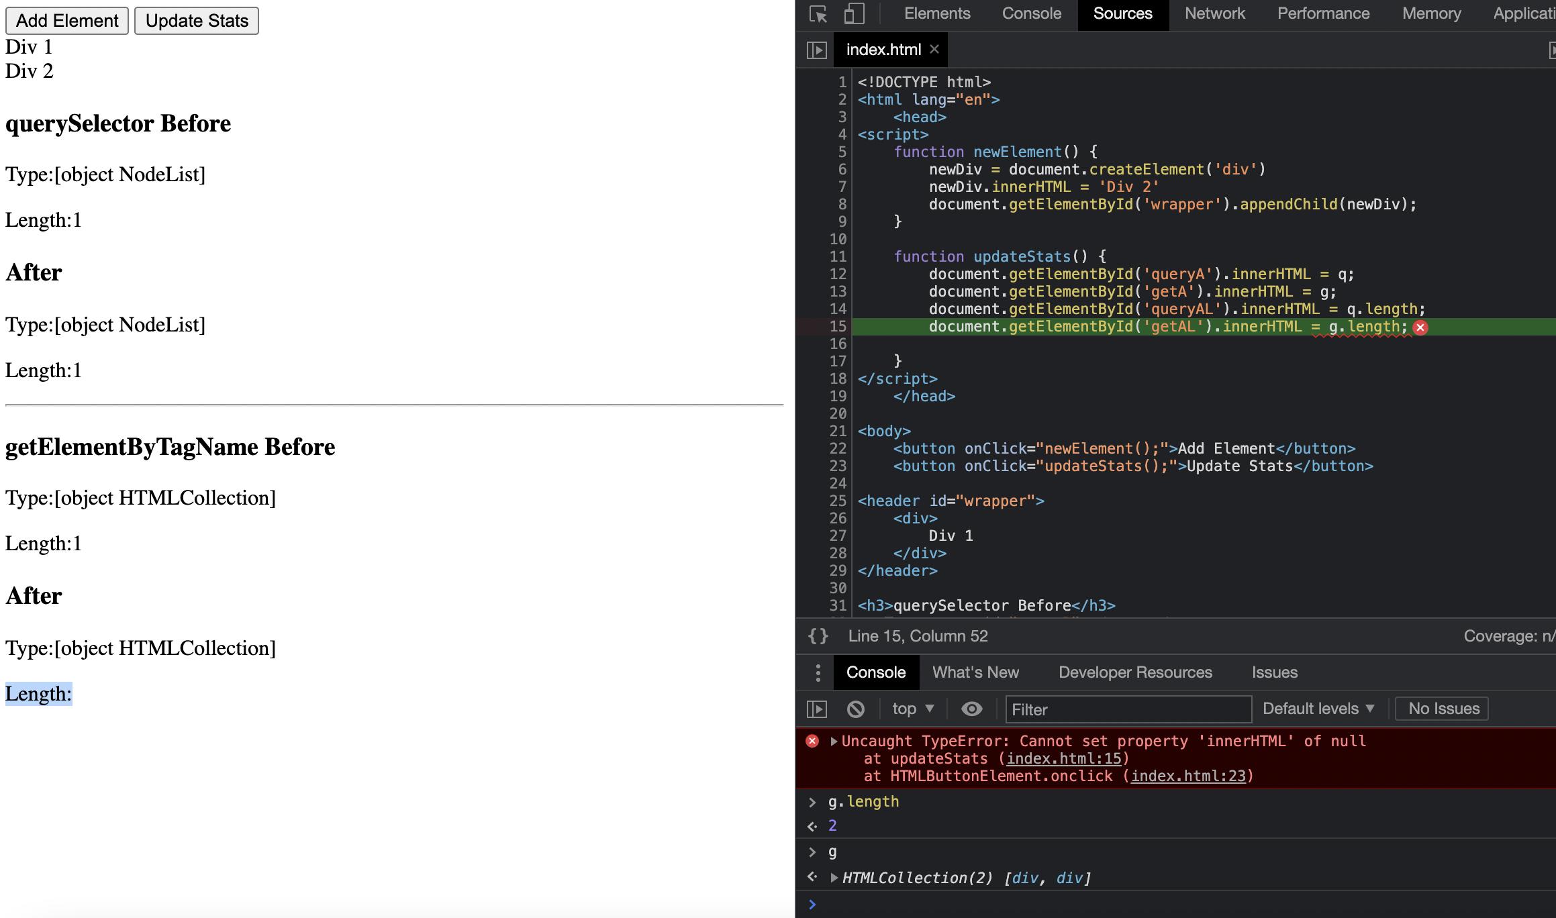Toggle the live expression eye icon
The image size is (1556, 918).
pyautogui.click(x=971, y=709)
